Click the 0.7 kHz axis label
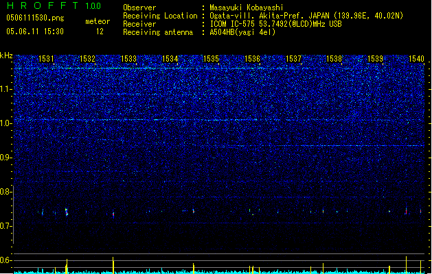The width and height of the screenshot is (432, 274). [x=5, y=226]
